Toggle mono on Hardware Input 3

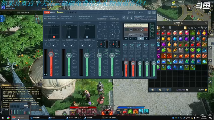[92, 68]
